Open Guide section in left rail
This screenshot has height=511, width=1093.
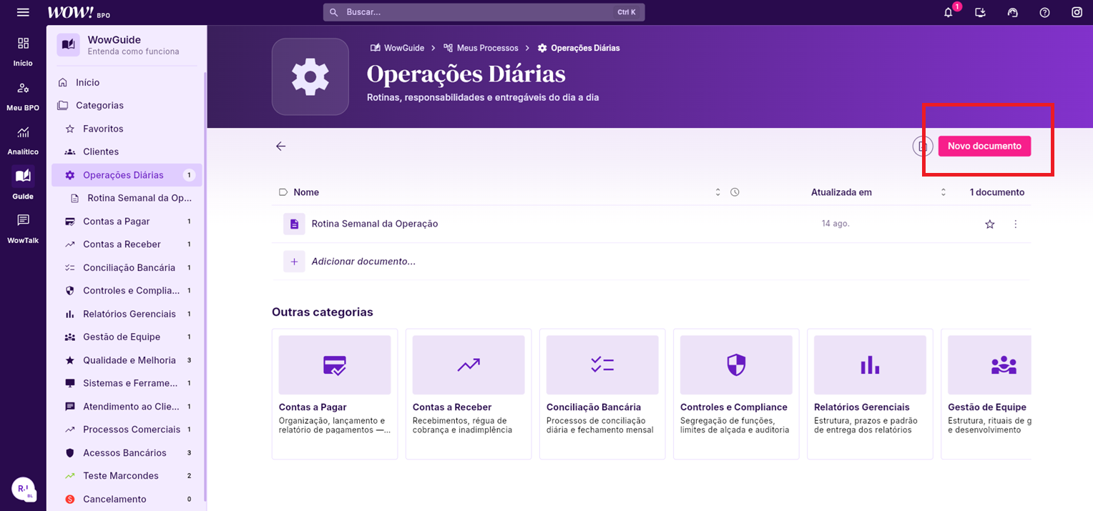[23, 184]
